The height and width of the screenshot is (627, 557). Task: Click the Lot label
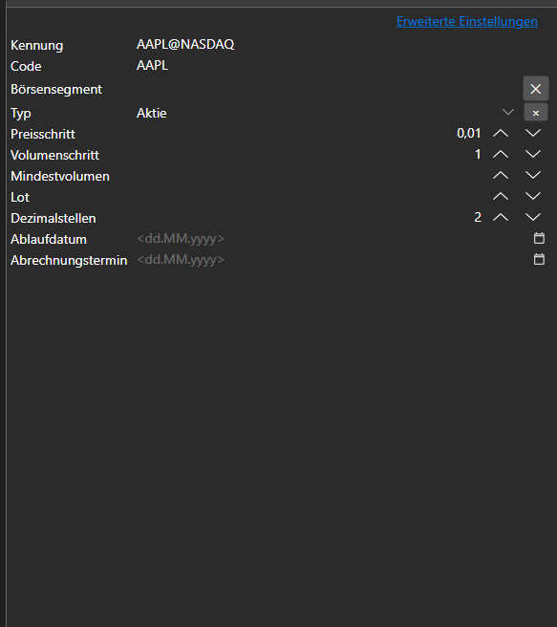pyautogui.click(x=20, y=197)
